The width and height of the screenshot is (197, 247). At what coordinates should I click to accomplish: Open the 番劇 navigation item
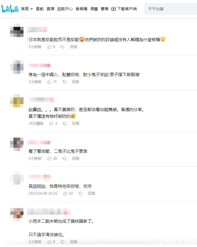tap(39, 9)
